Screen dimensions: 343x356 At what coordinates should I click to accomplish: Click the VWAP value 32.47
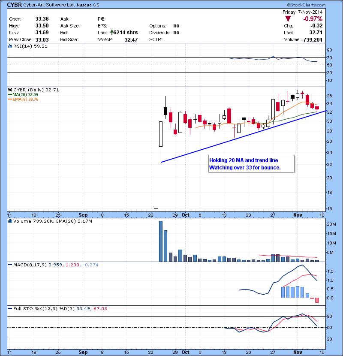131,40
